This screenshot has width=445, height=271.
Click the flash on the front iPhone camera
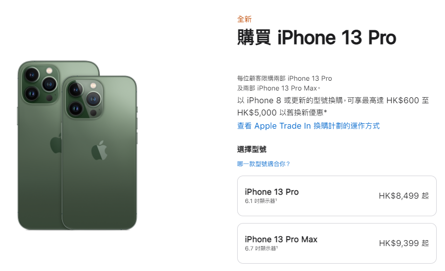(93, 86)
